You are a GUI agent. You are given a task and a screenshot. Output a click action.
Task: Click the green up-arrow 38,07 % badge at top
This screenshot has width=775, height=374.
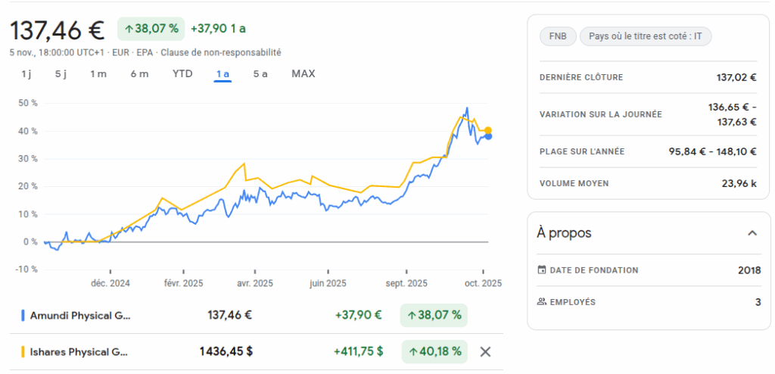click(151, 29)
